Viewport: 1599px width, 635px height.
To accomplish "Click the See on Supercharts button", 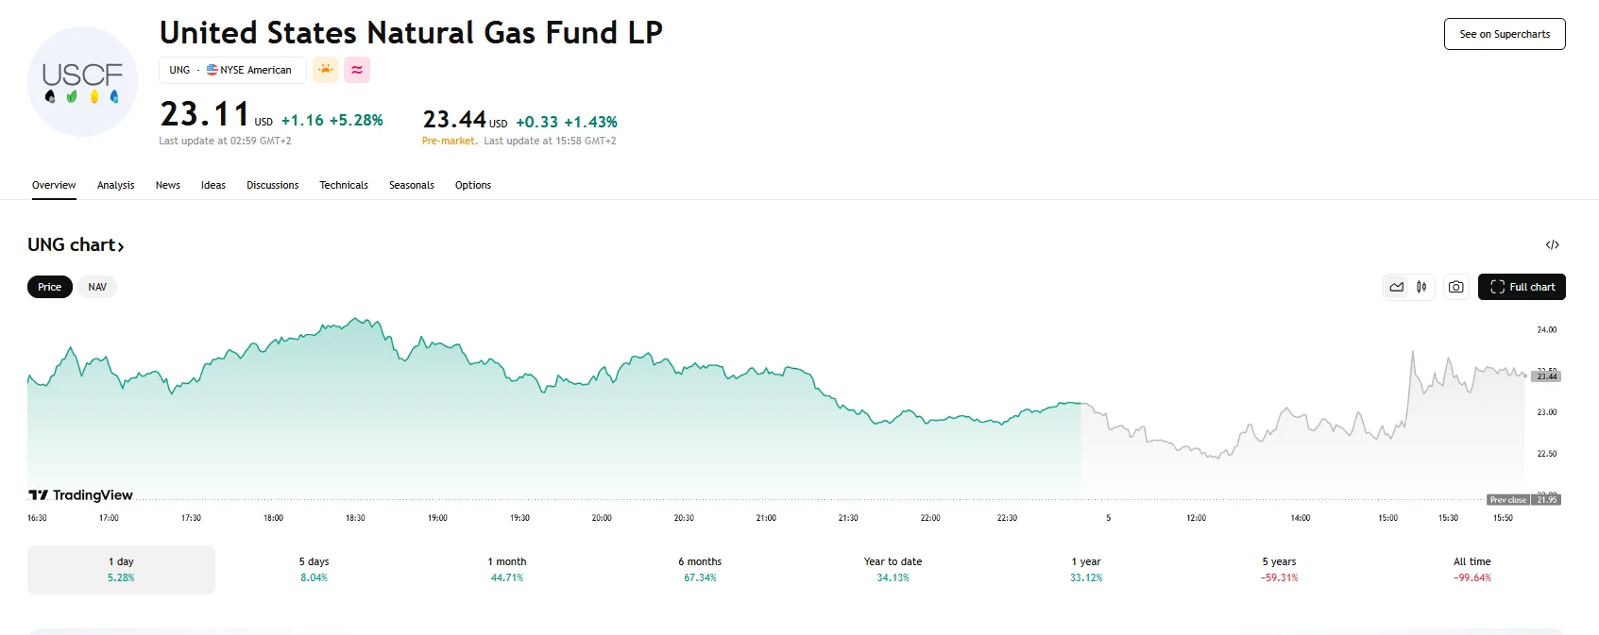I will (x=1505, y=34).
